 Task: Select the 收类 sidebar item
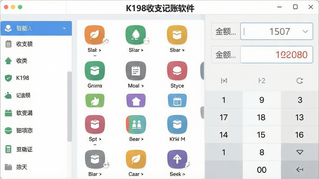pos(36,61)
